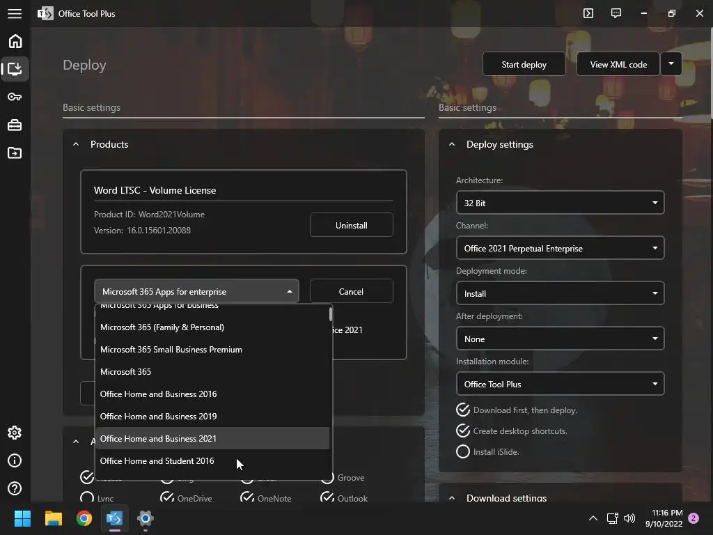Open the Convert documents folder icon
This screenshot has width=713, height=535.
coord(15,153)
